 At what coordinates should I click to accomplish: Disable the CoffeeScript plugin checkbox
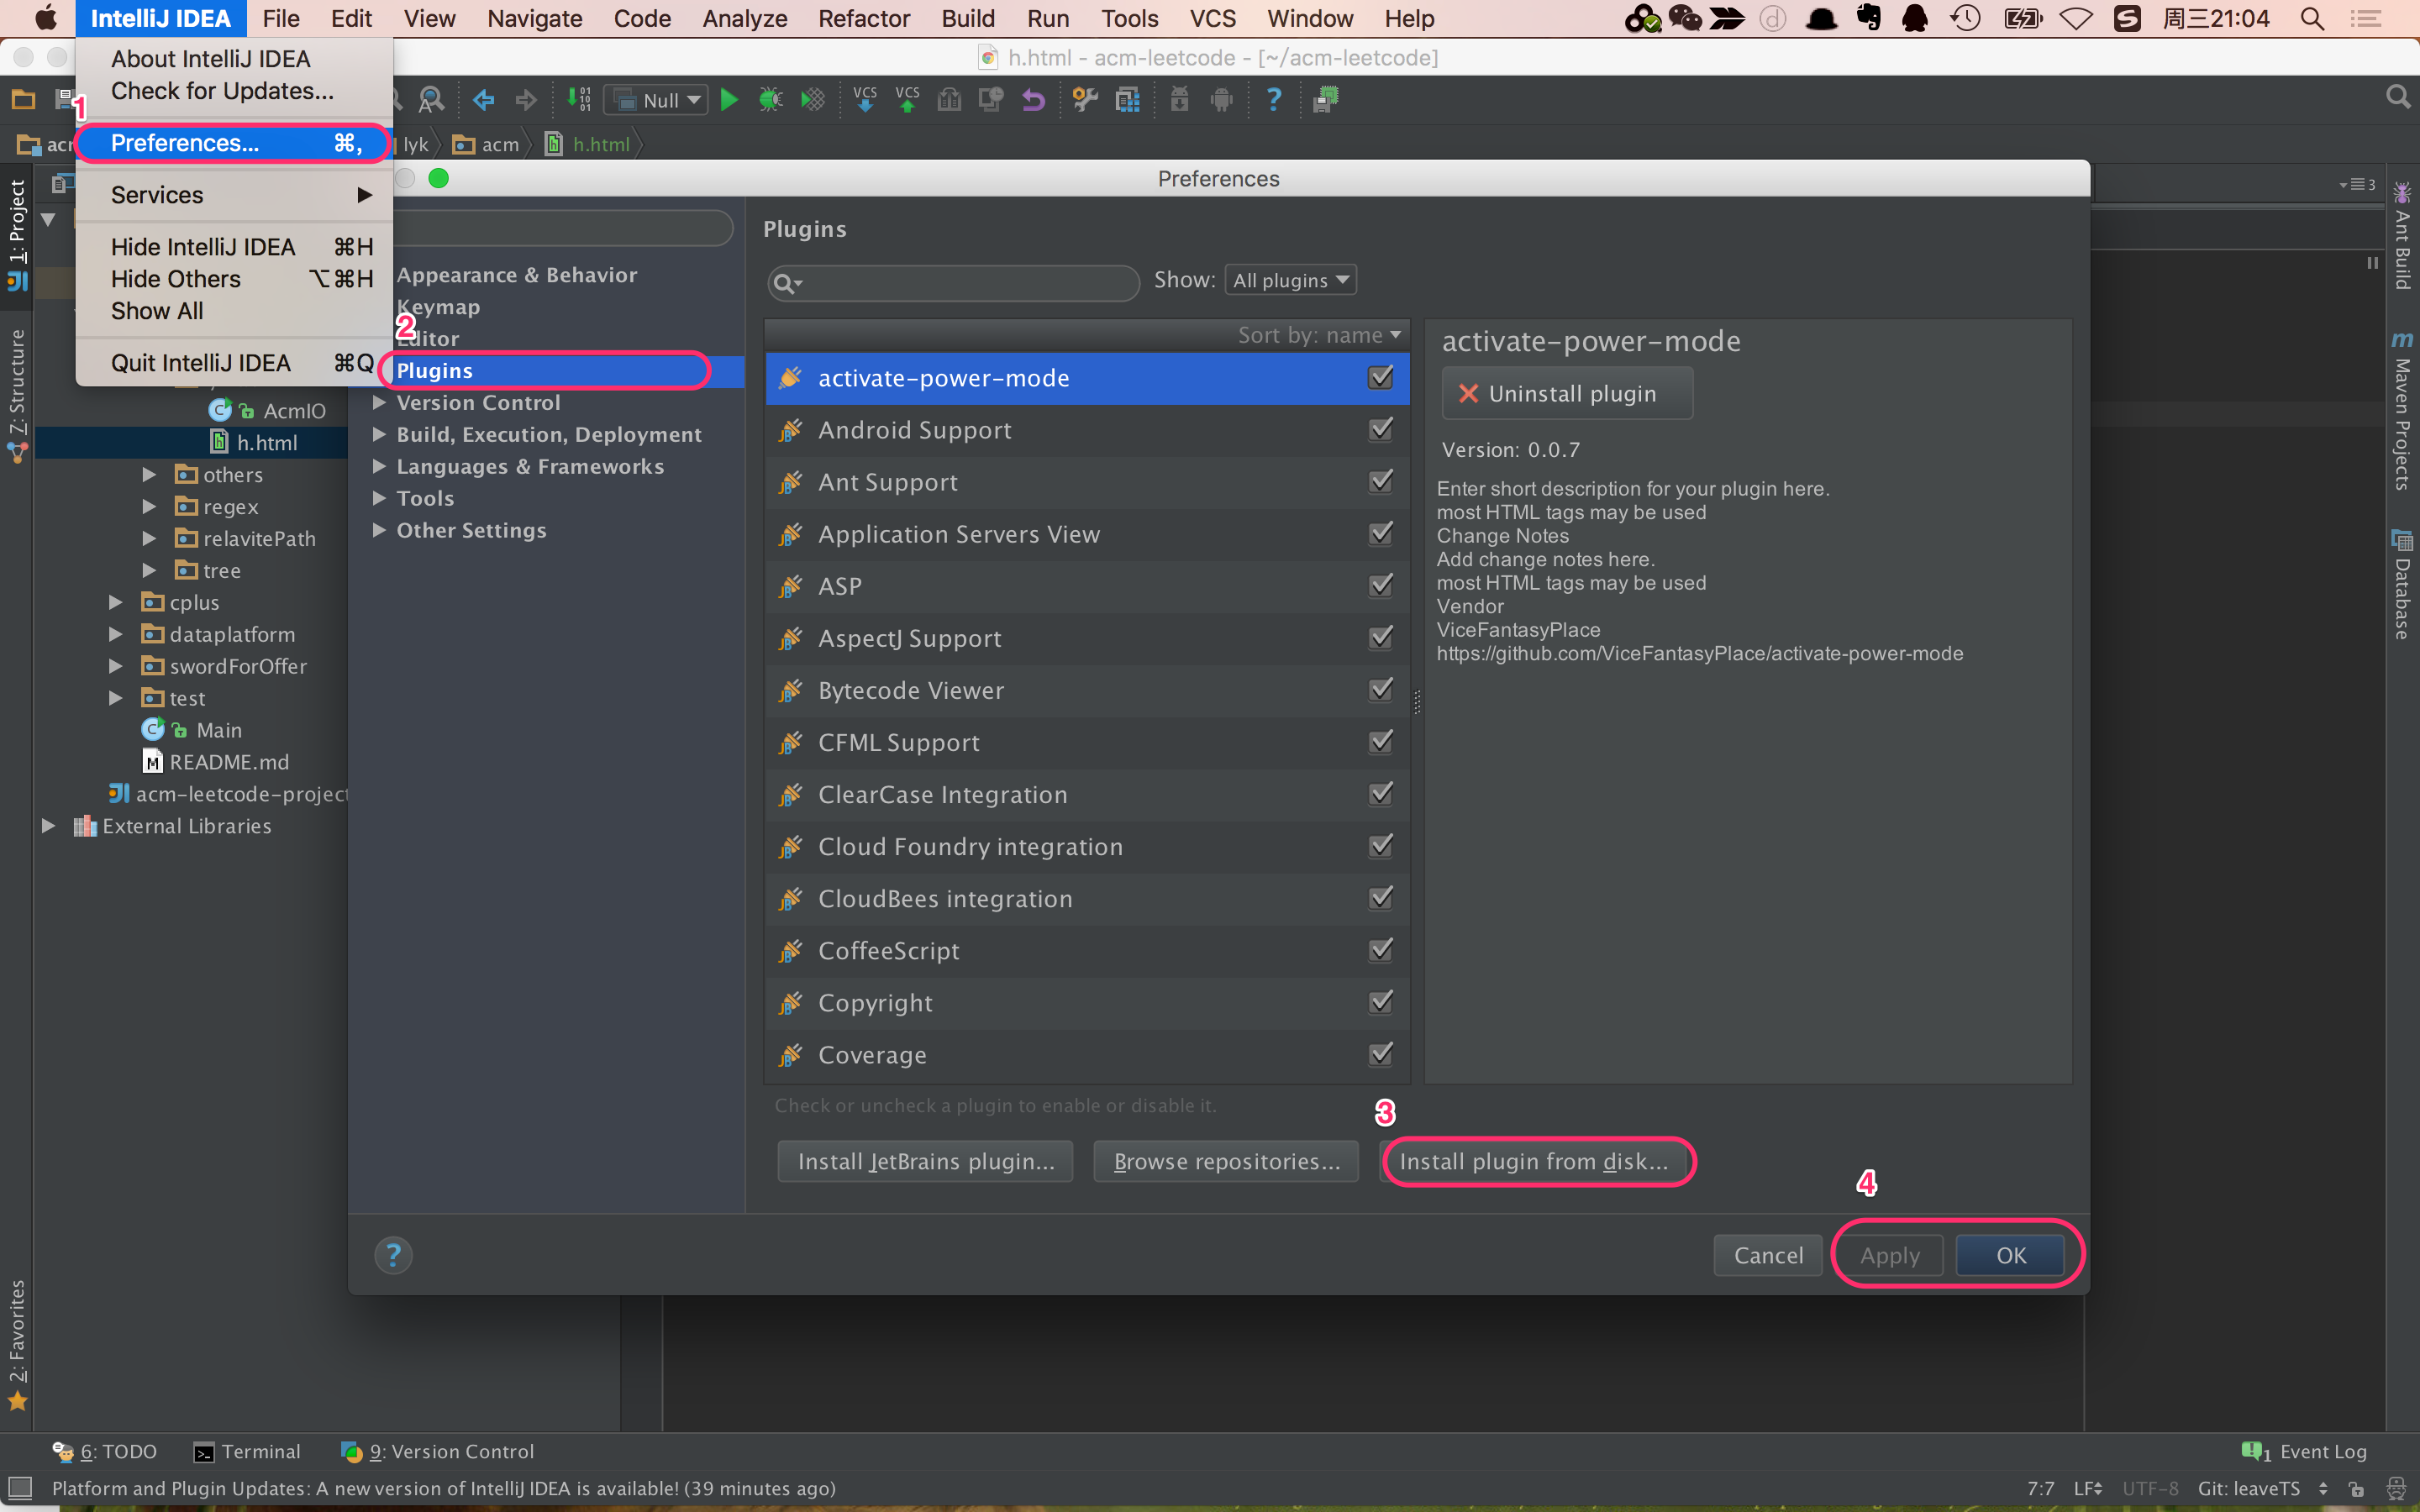tap(1380, 950)
